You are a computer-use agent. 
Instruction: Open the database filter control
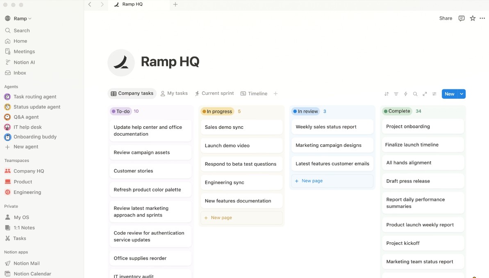pyautogui.click(x=396, y=94)
